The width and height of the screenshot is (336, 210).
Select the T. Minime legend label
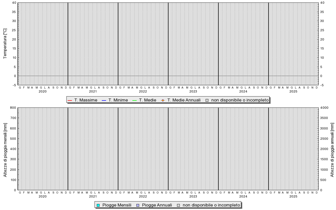118,100
